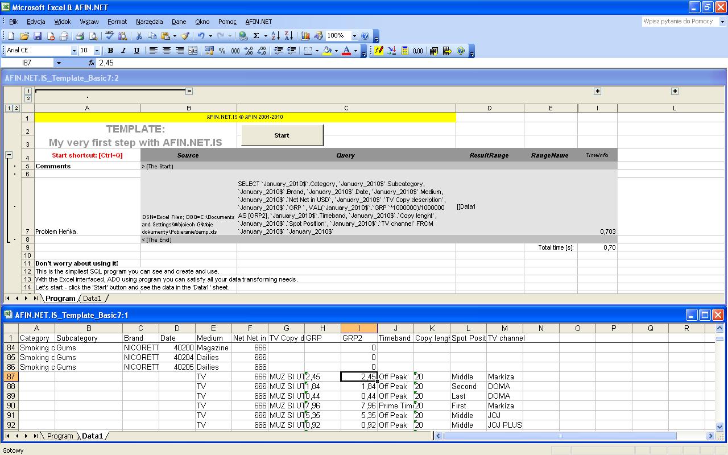This screenshot has width=728, height=455.
Task: Open the Chart Wizard icon
Action: [305, 36]
